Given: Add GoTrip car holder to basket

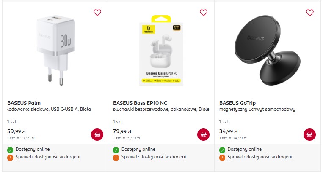Looking at the screenshot, I should click(310, 135).
